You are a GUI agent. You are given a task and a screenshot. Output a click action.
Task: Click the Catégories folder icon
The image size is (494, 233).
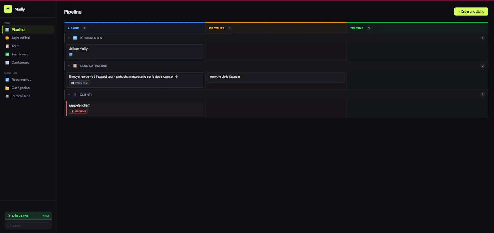[7, 88]
